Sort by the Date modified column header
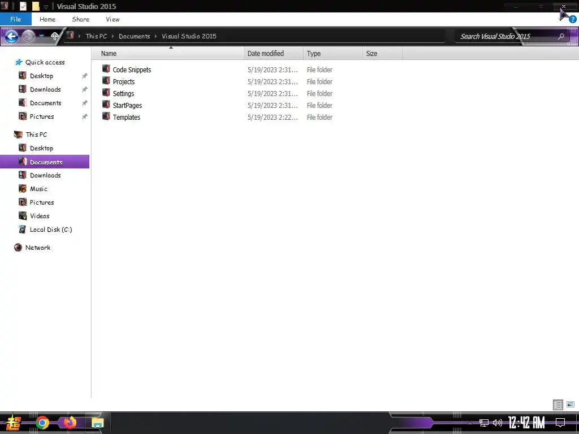The width and height of the screenshot is (579, 434). pos(274,54)
